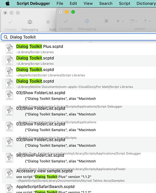Open the Apple menu
This screenshot has height=193, width=156.
(8, 3)
